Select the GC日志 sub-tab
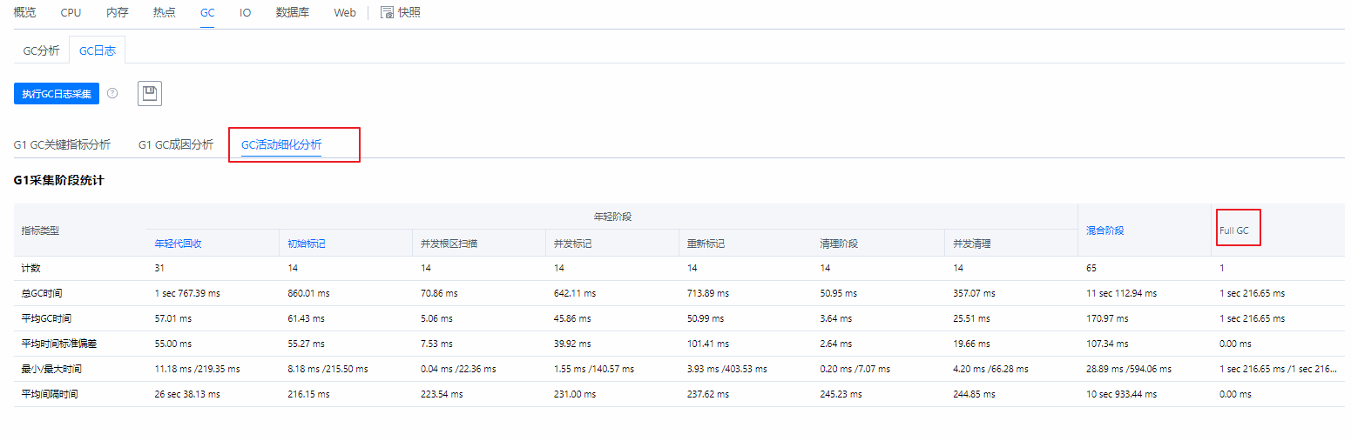 (x=97, y=50)
